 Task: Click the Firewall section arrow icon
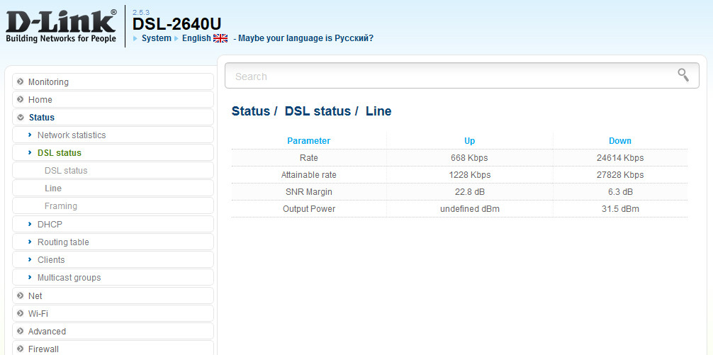(x=21, y=349)
